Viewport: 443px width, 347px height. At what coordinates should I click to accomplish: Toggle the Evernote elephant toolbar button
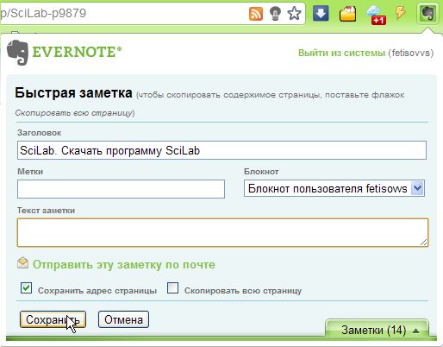pyautogui.click(x=427, y=13)
